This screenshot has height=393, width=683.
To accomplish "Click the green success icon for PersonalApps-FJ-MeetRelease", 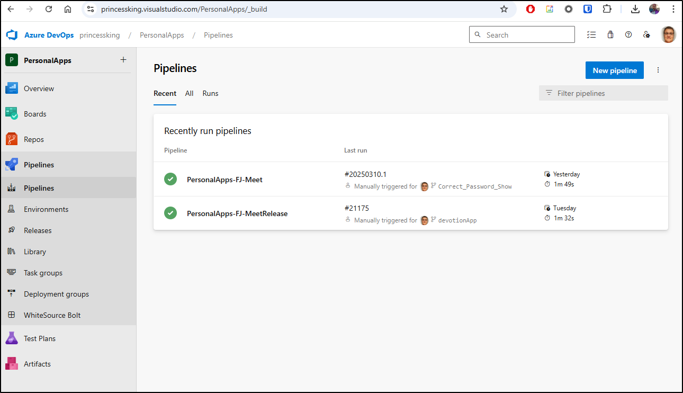I will (170, 213).
